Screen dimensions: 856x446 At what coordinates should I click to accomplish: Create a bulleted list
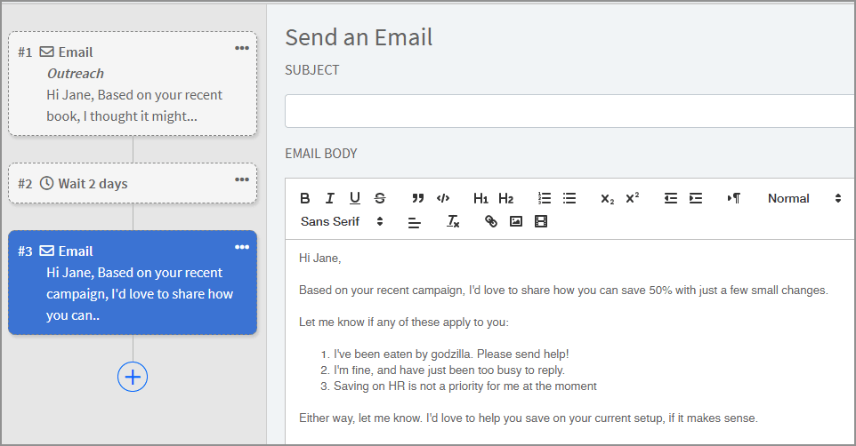[569, 198]
